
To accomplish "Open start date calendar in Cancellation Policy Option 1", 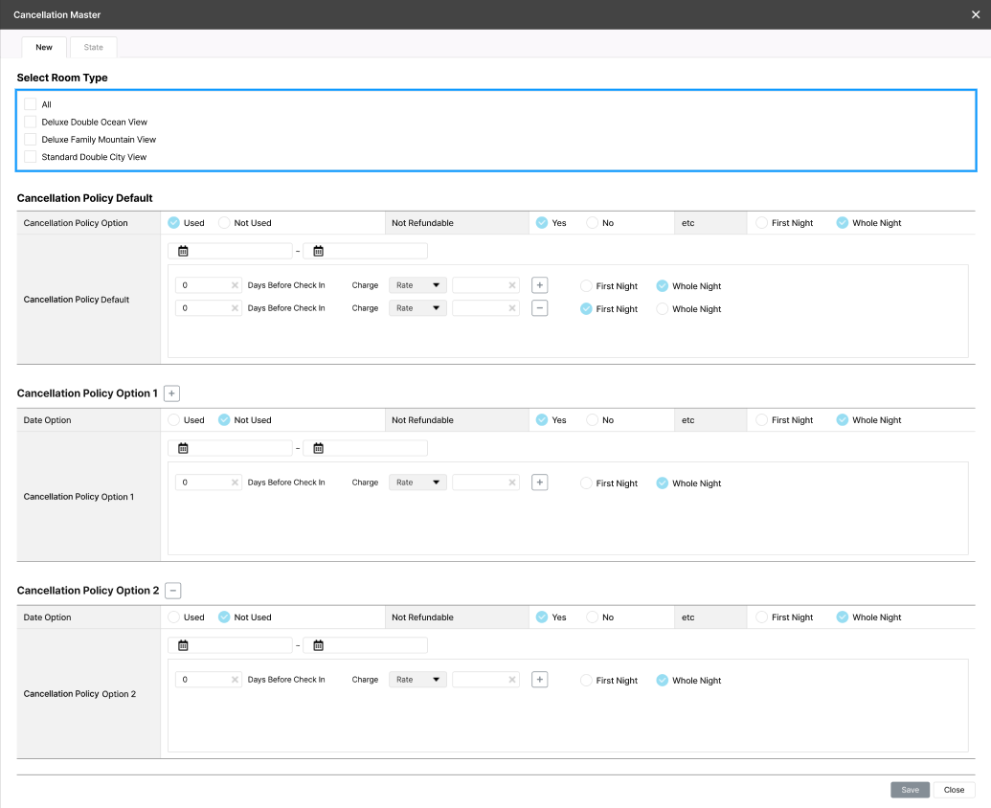I will 183,448.
